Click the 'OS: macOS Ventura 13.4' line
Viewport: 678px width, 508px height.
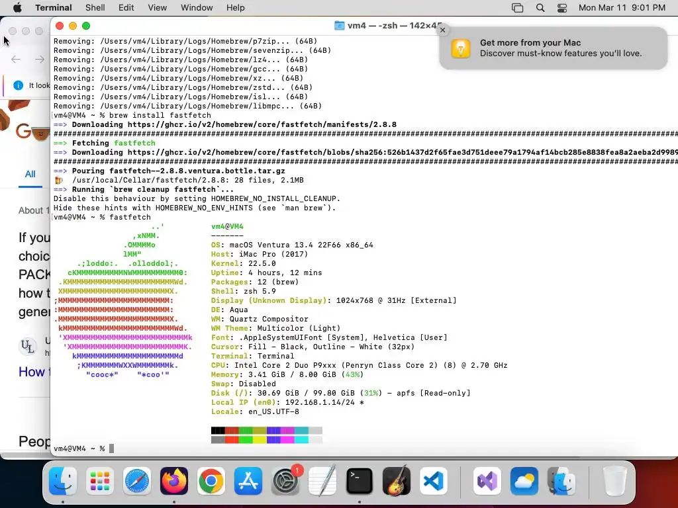click(292, 245)
